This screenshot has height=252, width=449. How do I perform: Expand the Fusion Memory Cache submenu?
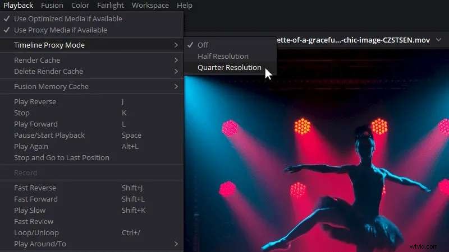pos(51,86)
